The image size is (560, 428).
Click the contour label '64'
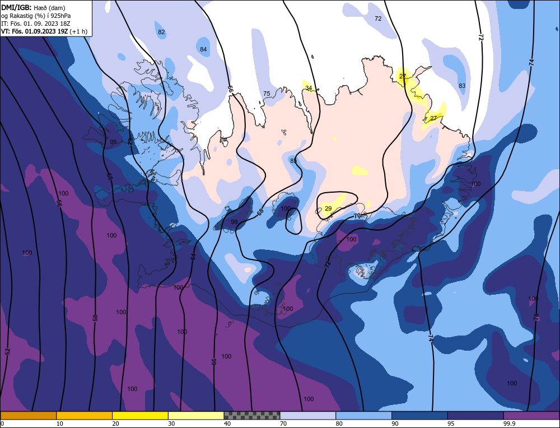(x=193, y=256)
